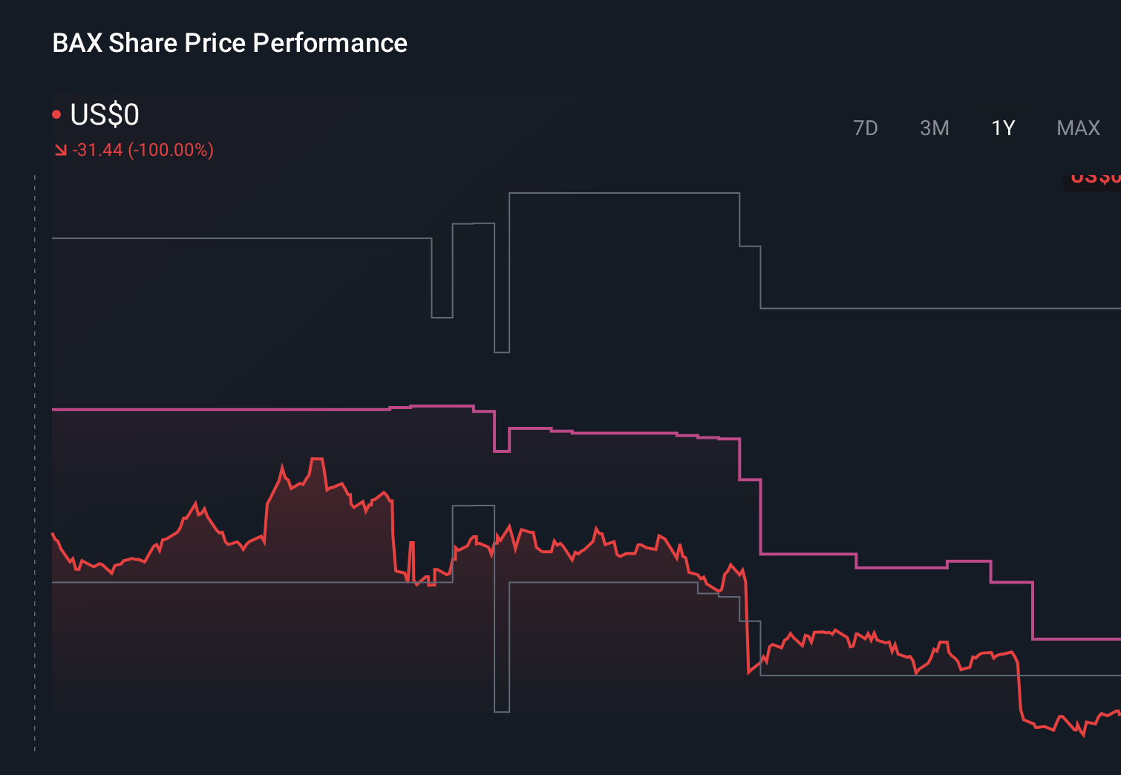1121x775 pixels.
Task: Expand the US$0 price tooltip
Action: point(104,114)
